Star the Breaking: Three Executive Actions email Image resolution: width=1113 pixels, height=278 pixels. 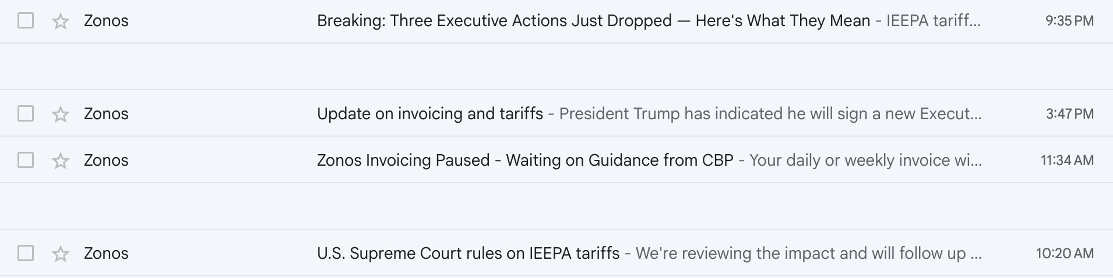(x=61, y=22)
